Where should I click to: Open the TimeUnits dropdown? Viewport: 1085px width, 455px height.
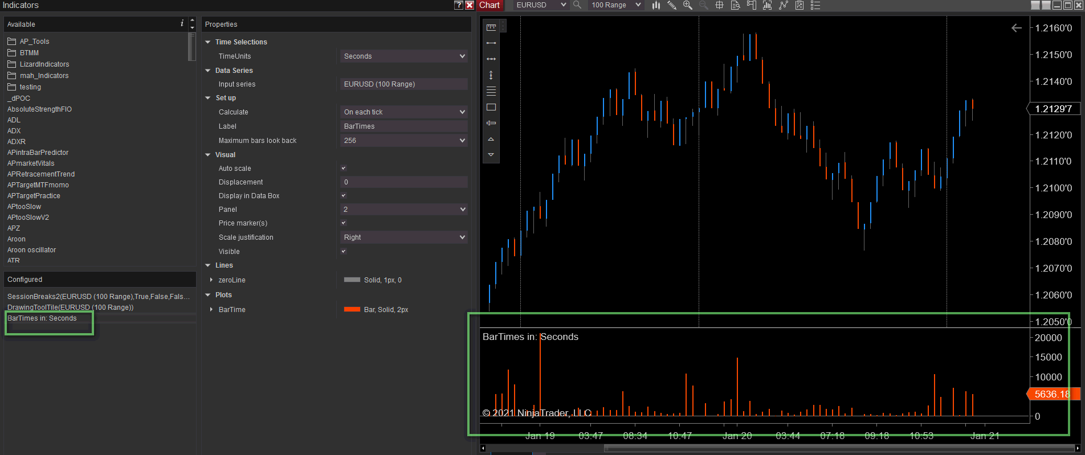(404, 56)
